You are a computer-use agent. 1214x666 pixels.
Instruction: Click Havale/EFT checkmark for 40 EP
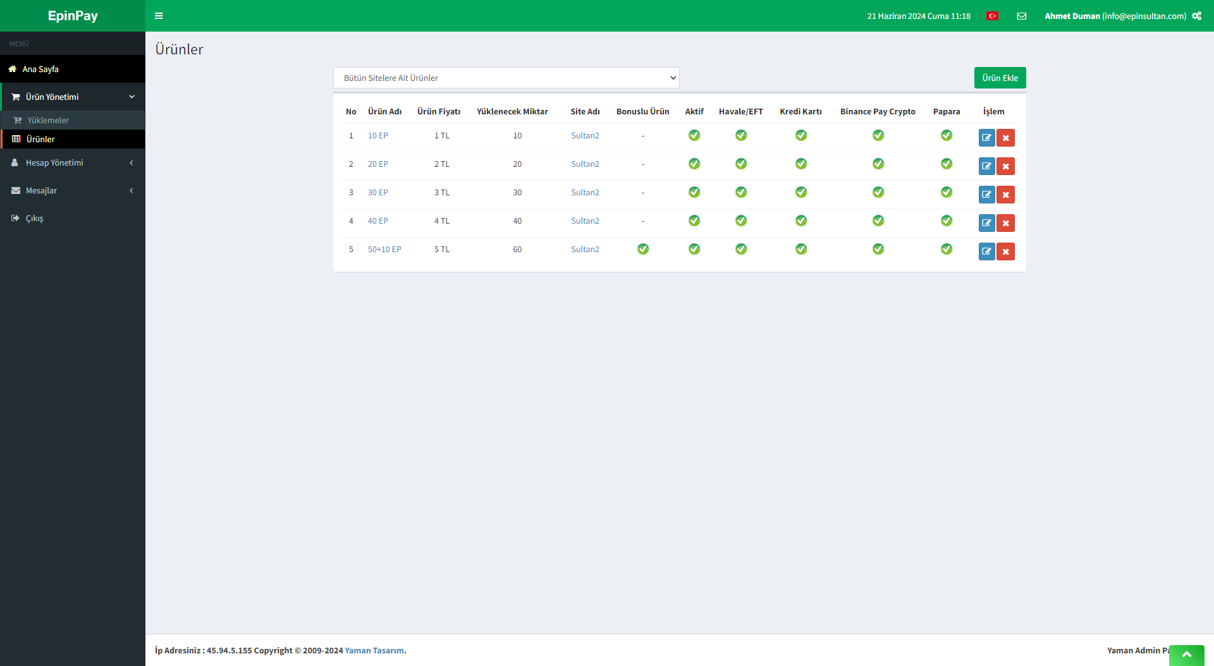pyautogui.click(x=741, y=221)
